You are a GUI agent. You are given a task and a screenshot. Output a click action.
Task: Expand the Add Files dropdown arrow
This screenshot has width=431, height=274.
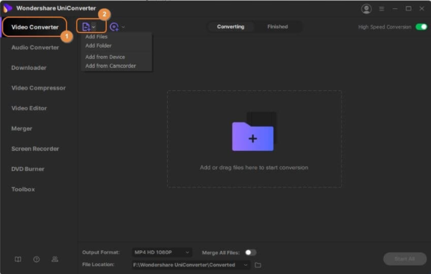[x=94, y=27]
